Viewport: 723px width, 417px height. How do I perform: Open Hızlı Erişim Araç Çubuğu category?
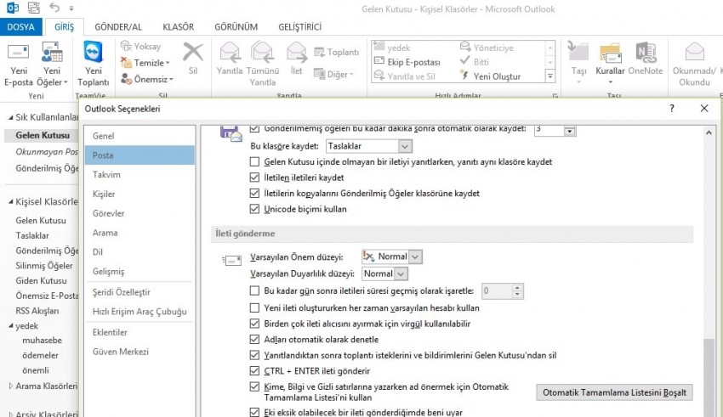139,311
